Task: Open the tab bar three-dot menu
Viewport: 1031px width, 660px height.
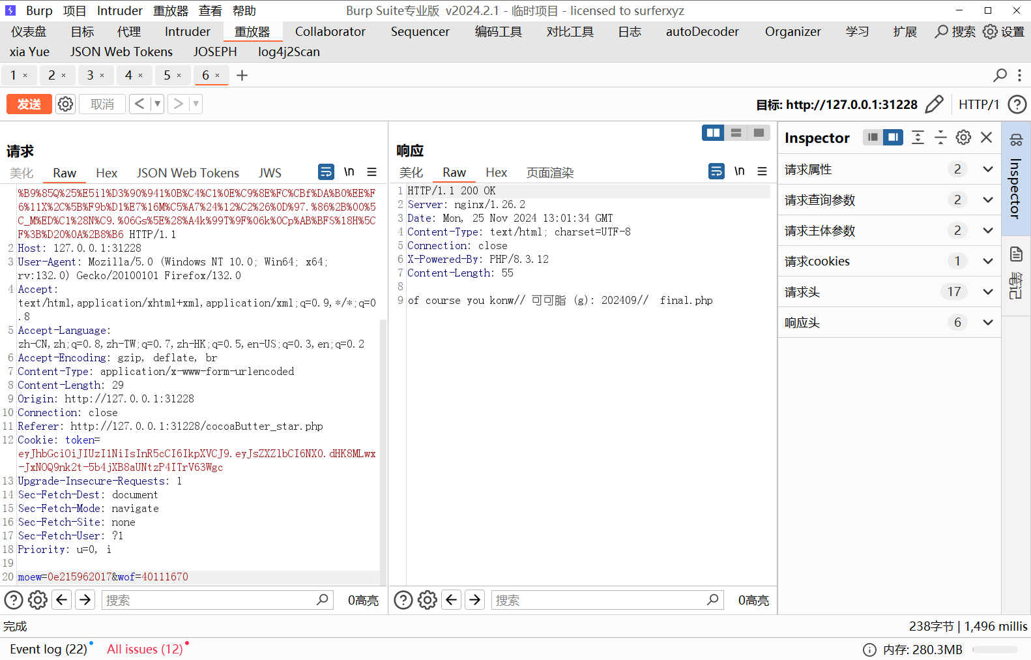Action: (1019, 76)
